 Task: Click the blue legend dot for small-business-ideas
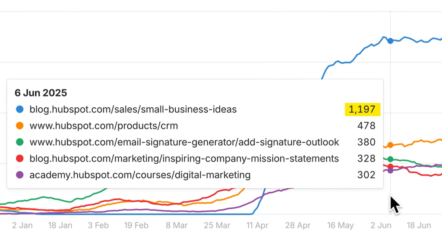(x=20, y=109)
